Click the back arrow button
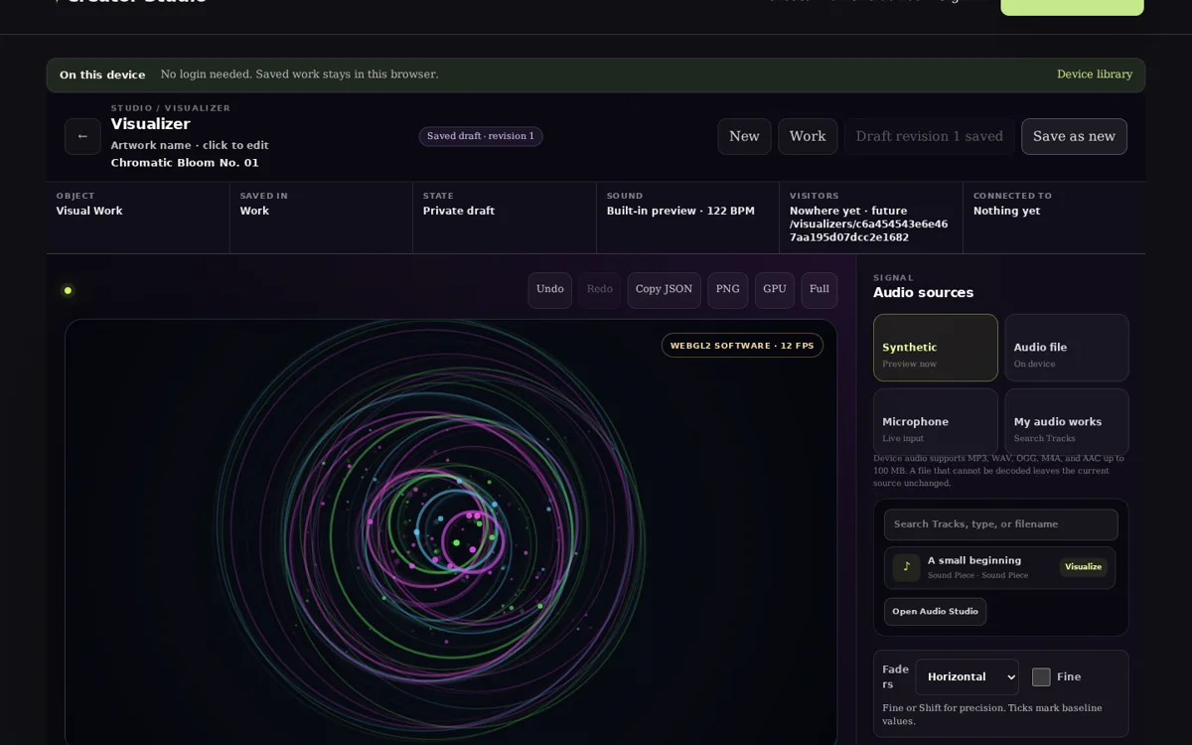The height and width of the screenshot is (745, 1192). [x=82, y=136]
